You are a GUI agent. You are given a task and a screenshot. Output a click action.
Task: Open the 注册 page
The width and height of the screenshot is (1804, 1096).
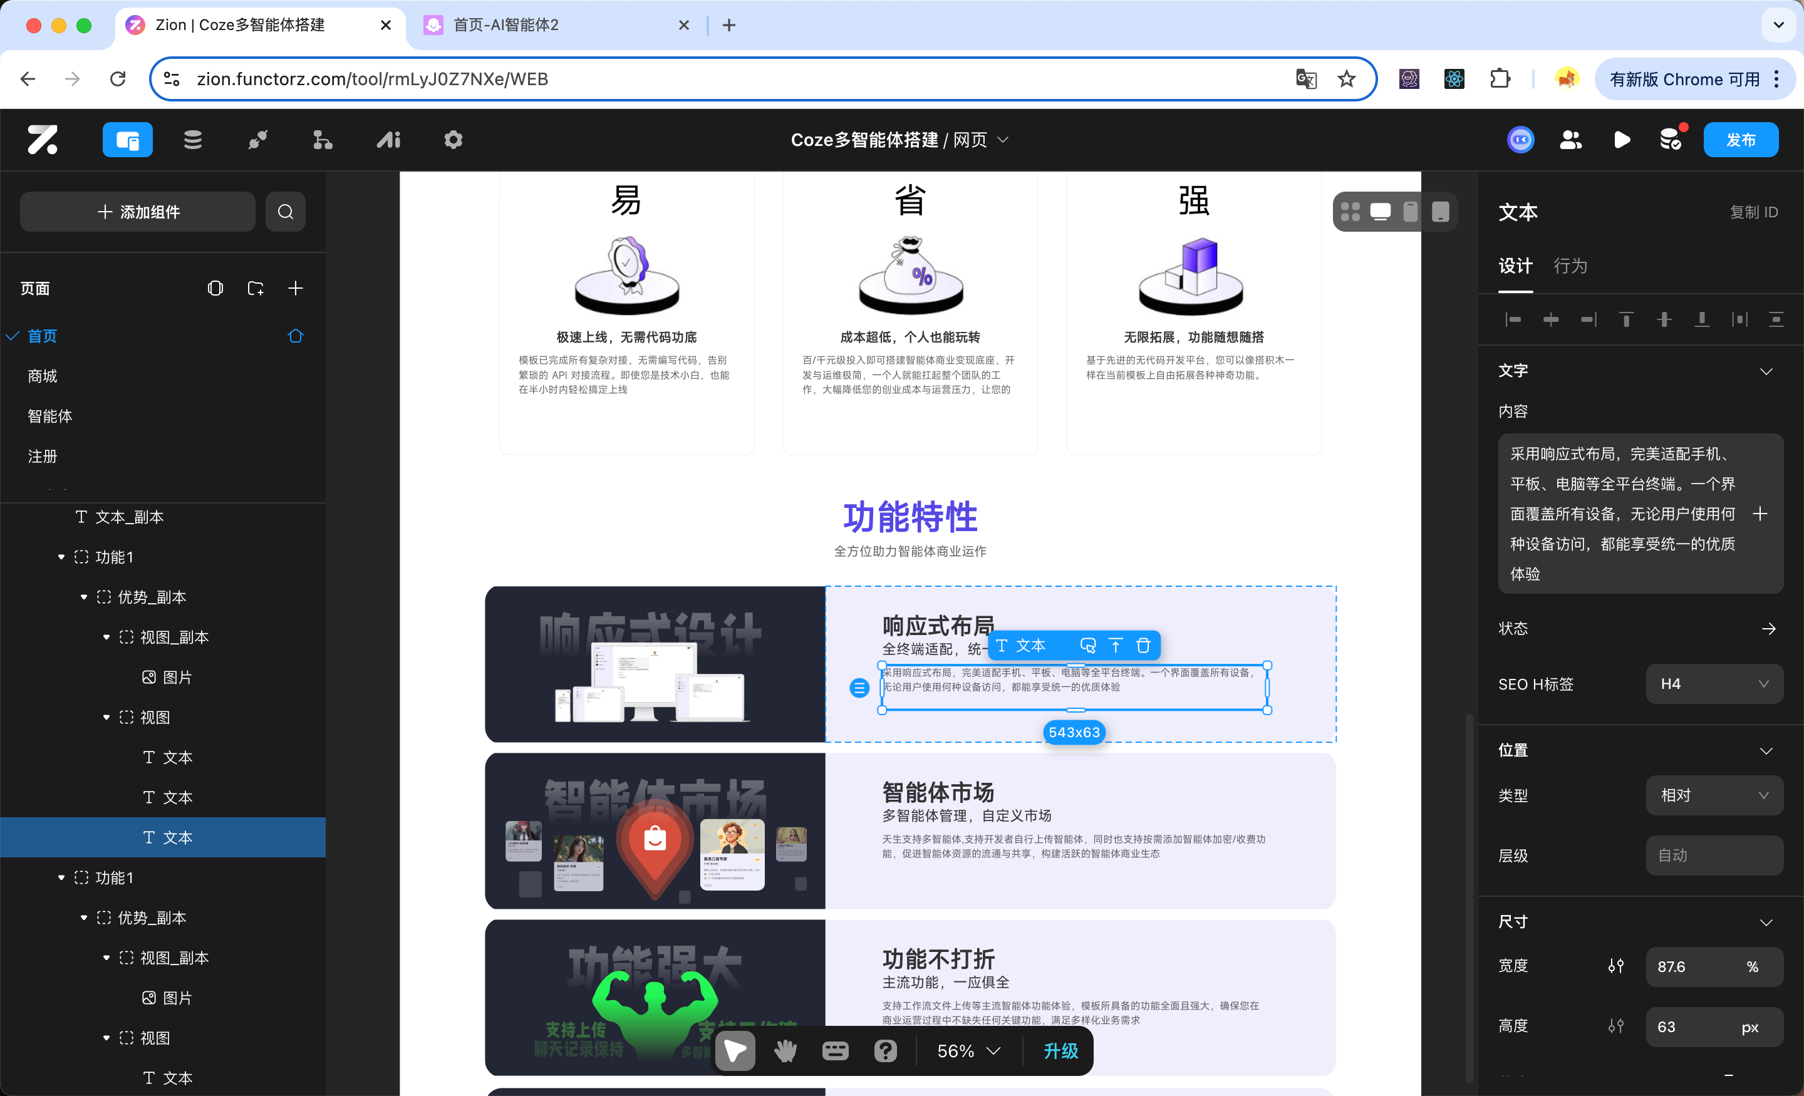point(43,456)
